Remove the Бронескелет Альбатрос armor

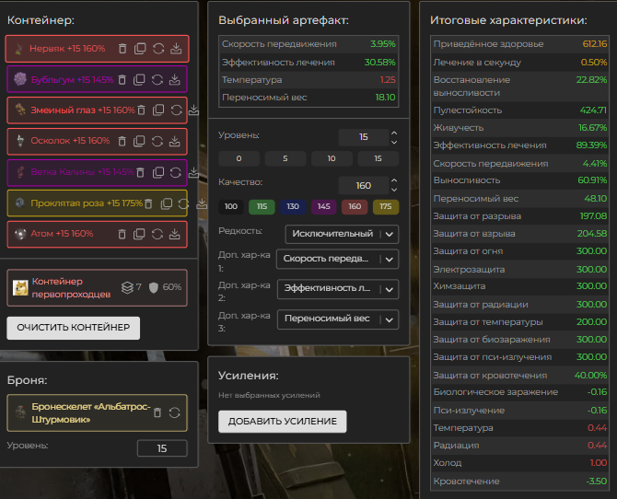(x=157, y=412)
